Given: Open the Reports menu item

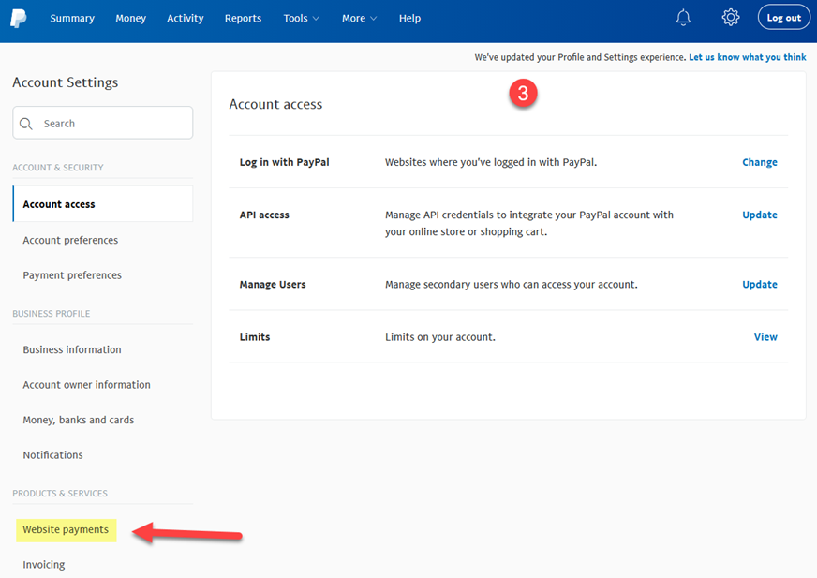Looking at the screenshot, I should tap(243, 18).
